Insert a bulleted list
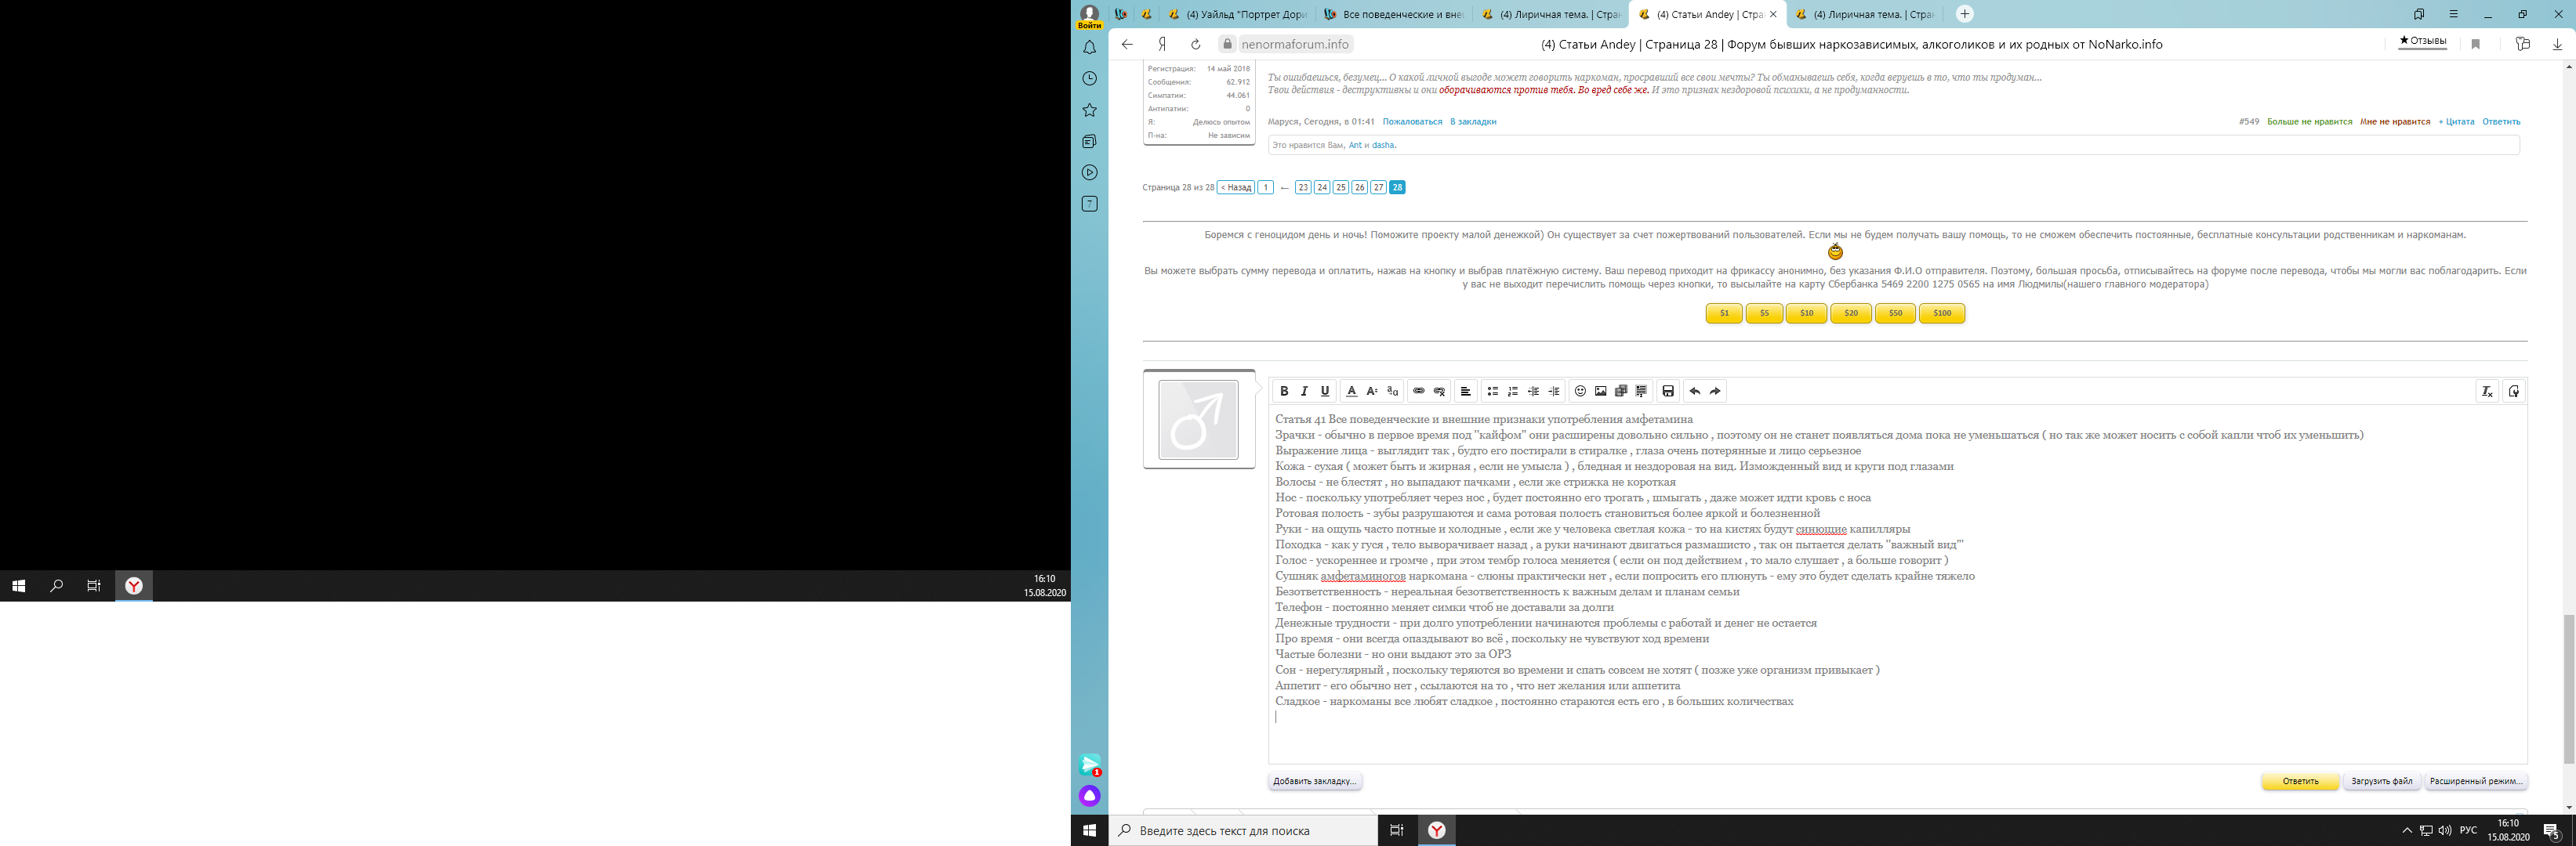This screenshot has width=2576, height=846. 1492,392
